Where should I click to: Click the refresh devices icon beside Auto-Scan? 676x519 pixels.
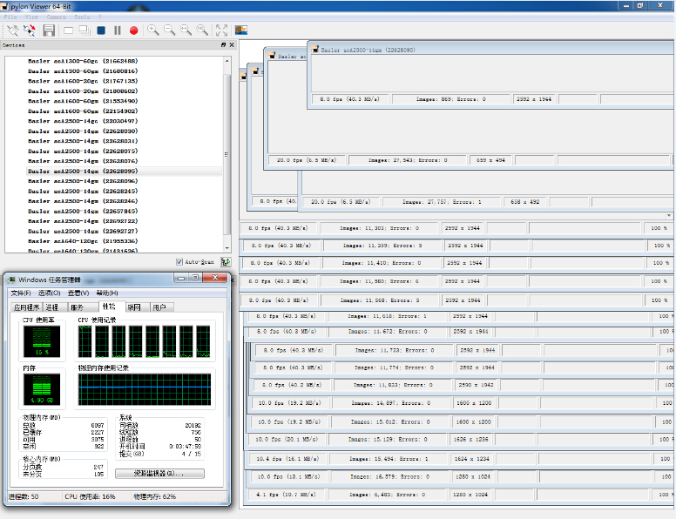click(225, 261)
